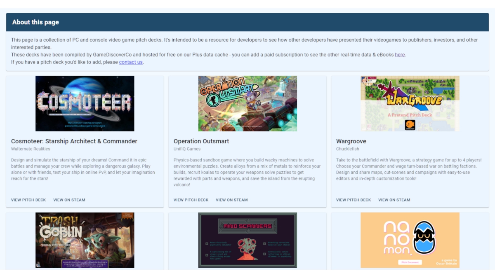View pitch deck for Cosmoteer

tap(28, 200)
